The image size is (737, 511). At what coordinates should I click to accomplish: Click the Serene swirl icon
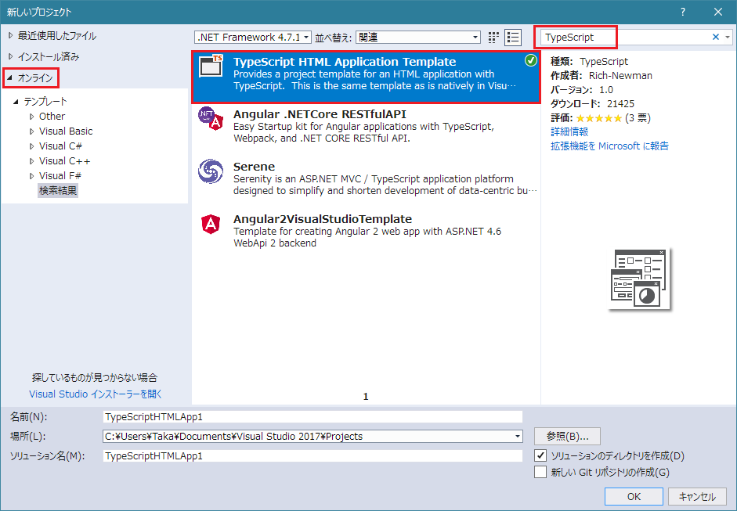tap(211, 171)
